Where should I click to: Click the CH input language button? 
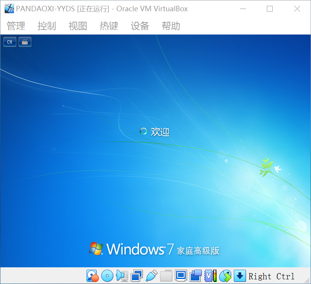(10, 42)
